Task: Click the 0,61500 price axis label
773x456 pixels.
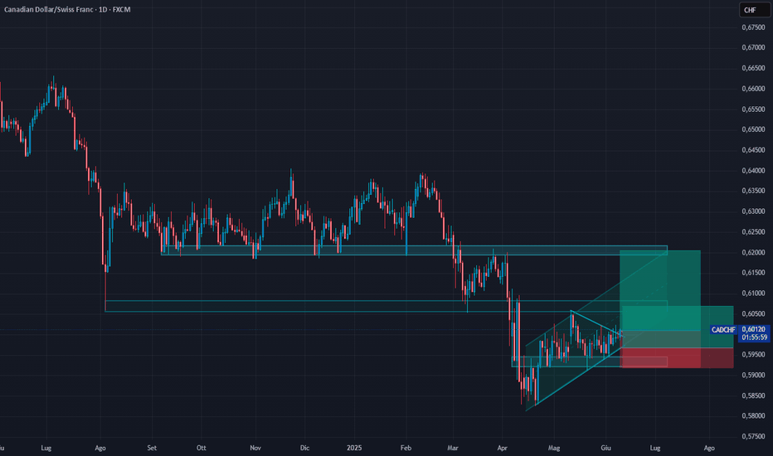Action: pyautogui.click(x=754, y=273)
